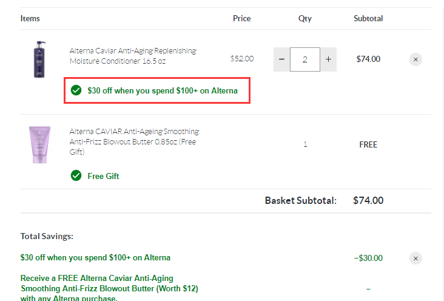Click the $52.00 conditioner price

(x=242, y=59)
